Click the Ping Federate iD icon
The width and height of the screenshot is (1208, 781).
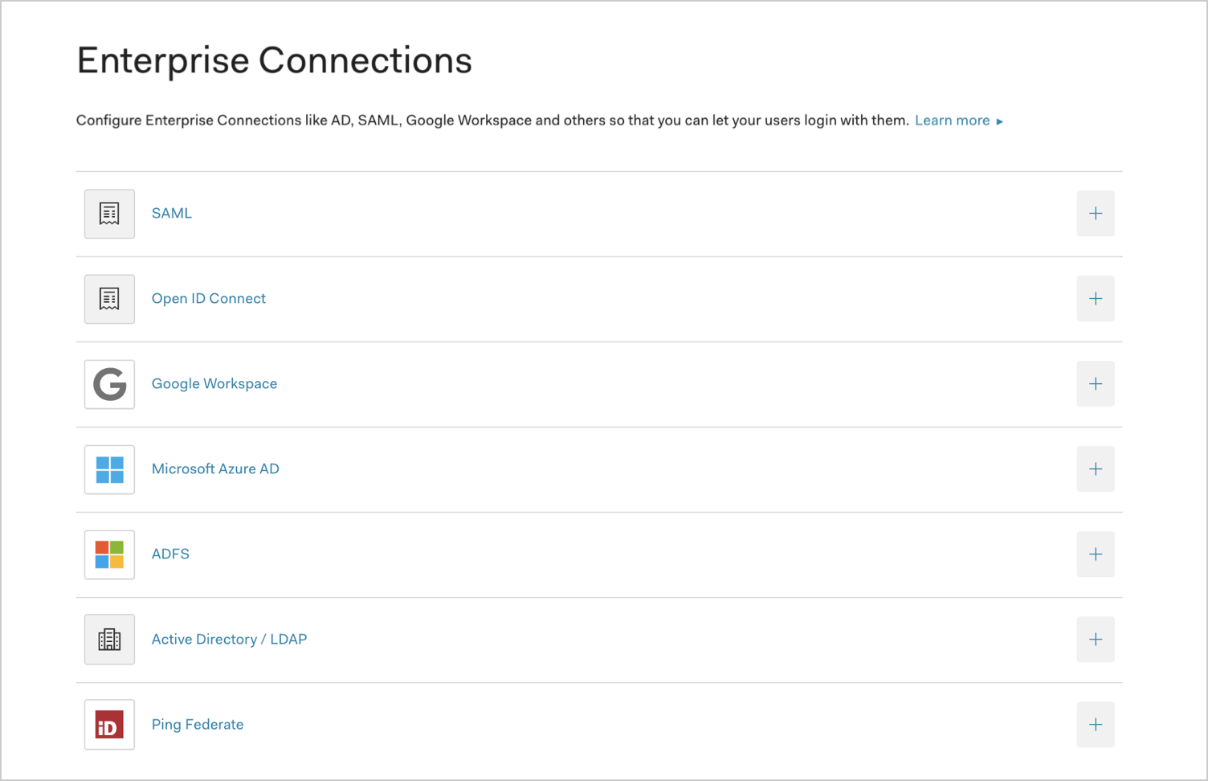pos(109,724)
